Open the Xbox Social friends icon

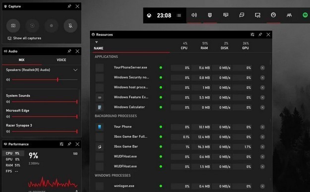pos(289,15)
